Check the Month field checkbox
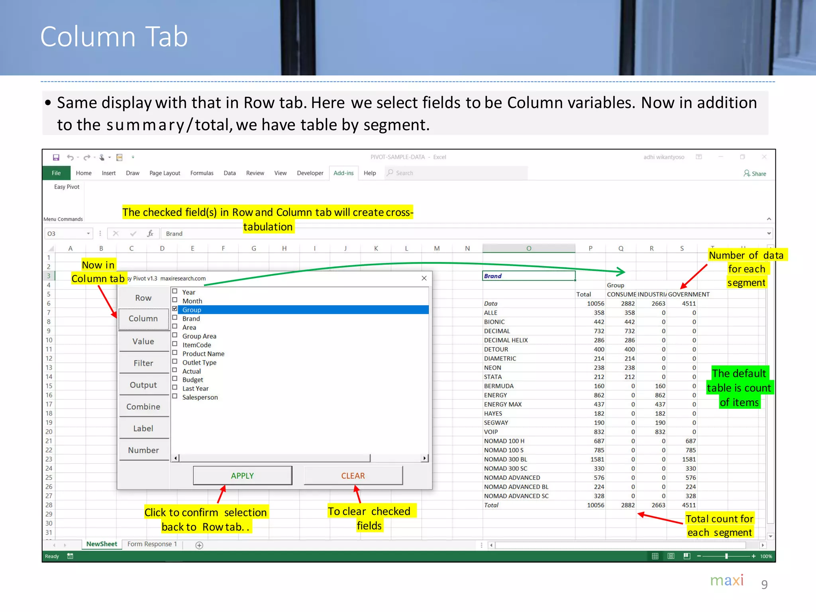Screen dimensions: 816x612 point(175,300)
